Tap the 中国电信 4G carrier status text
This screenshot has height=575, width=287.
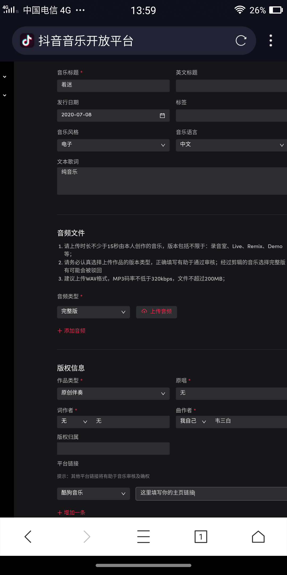pyautogui.click(x=47, y=10)
